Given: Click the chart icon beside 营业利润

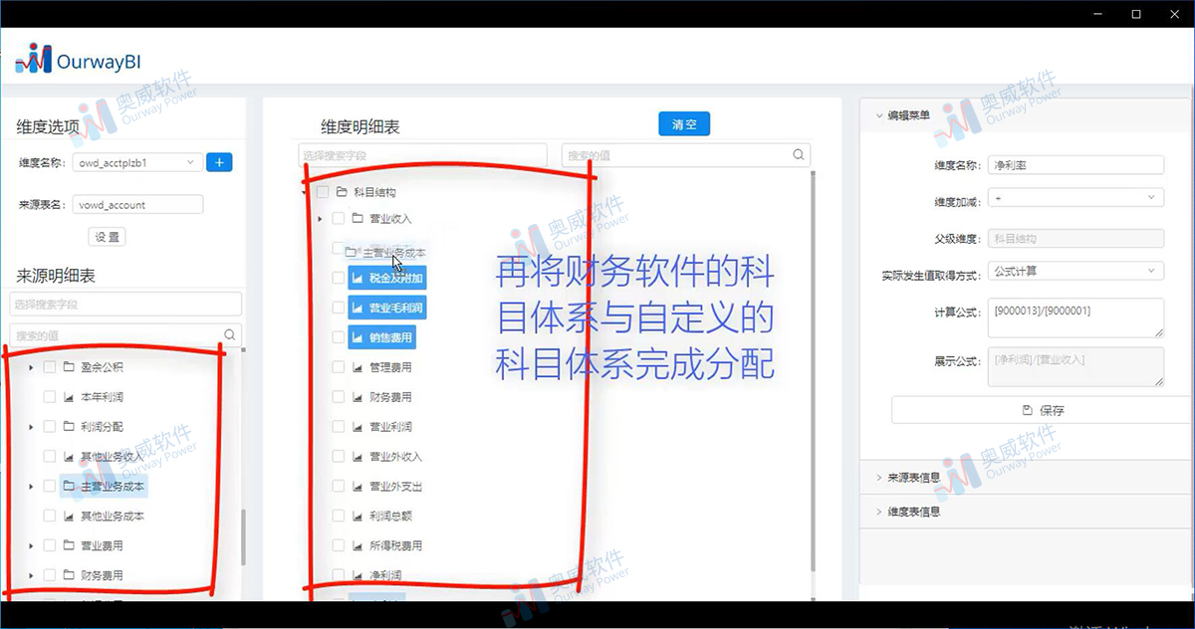Looking at the screenshot, I should [x=358, y=427].
